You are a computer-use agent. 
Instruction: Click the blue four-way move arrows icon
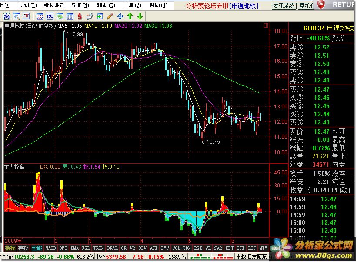point(120,16)
